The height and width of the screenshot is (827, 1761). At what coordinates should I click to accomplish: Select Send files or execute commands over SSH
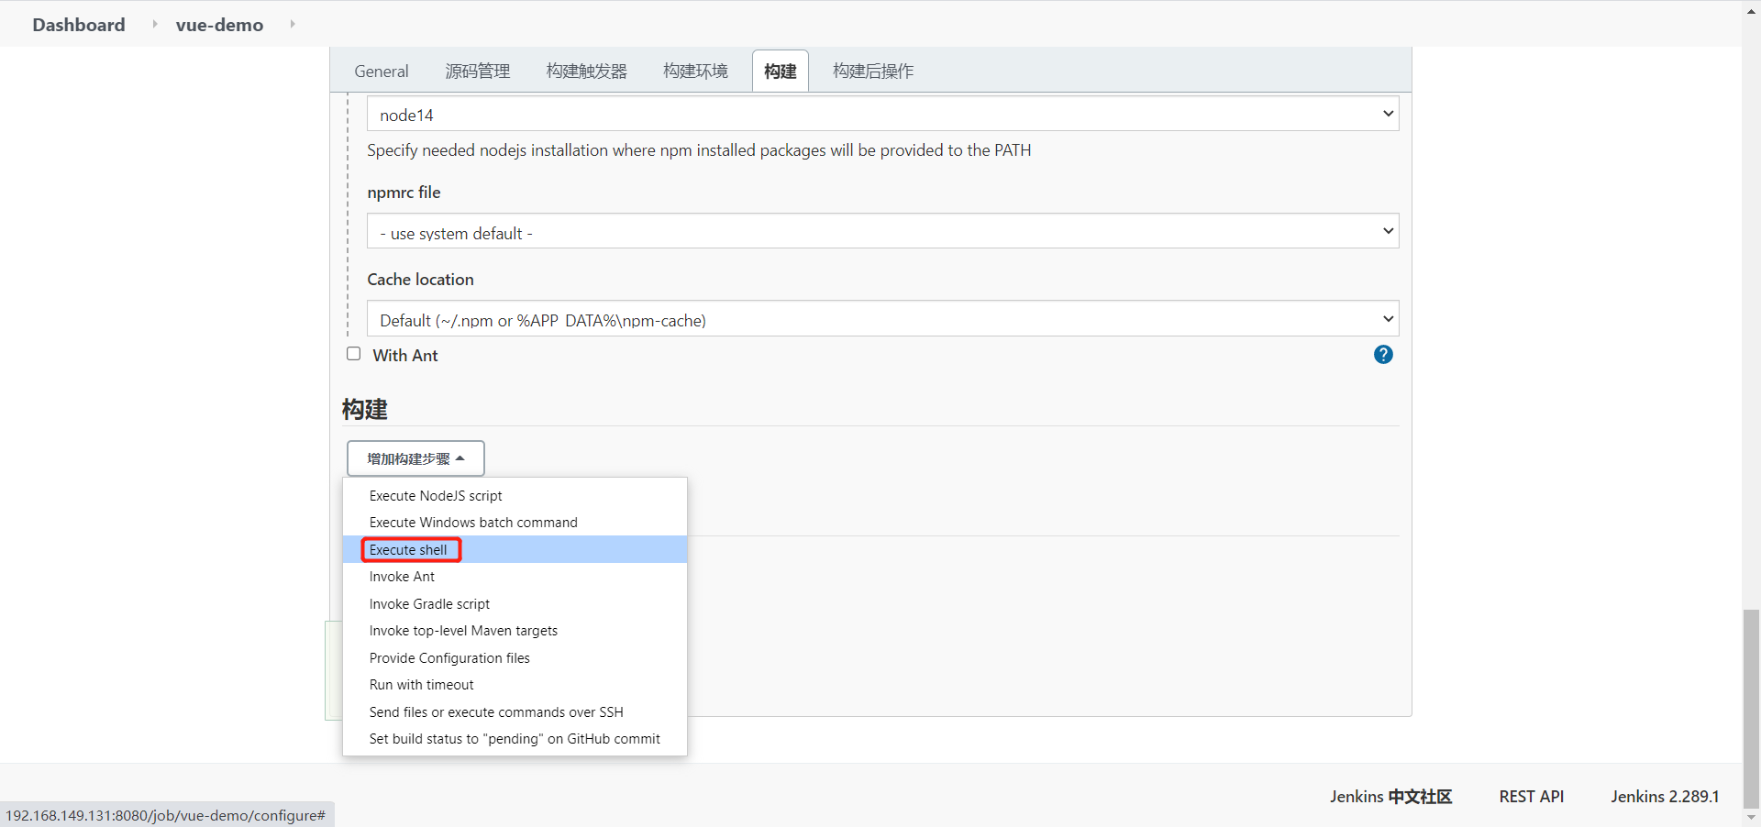(515, 711)
